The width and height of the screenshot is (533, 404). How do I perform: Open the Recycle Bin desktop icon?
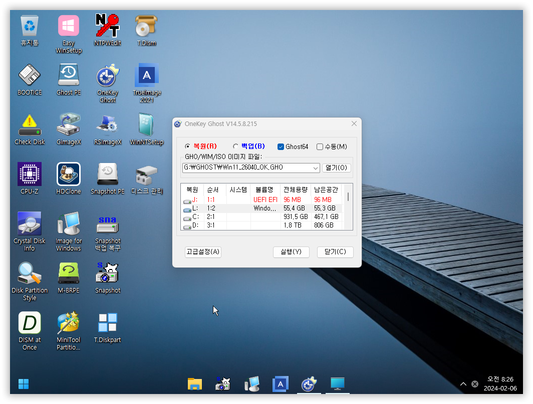(x=30, y=30)
